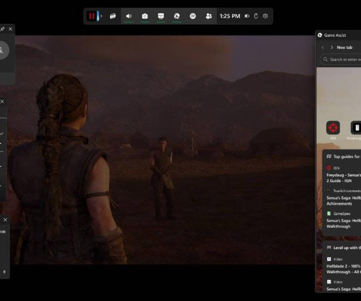Image resolution: width=361 pixels, height=301 pixels.
Task: Toggle the Capture camera widget
Action: point(145,16)
